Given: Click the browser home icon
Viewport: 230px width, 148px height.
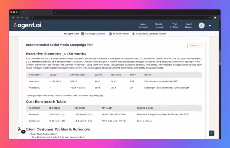Looking at the screenshot, I should point(26,18).
